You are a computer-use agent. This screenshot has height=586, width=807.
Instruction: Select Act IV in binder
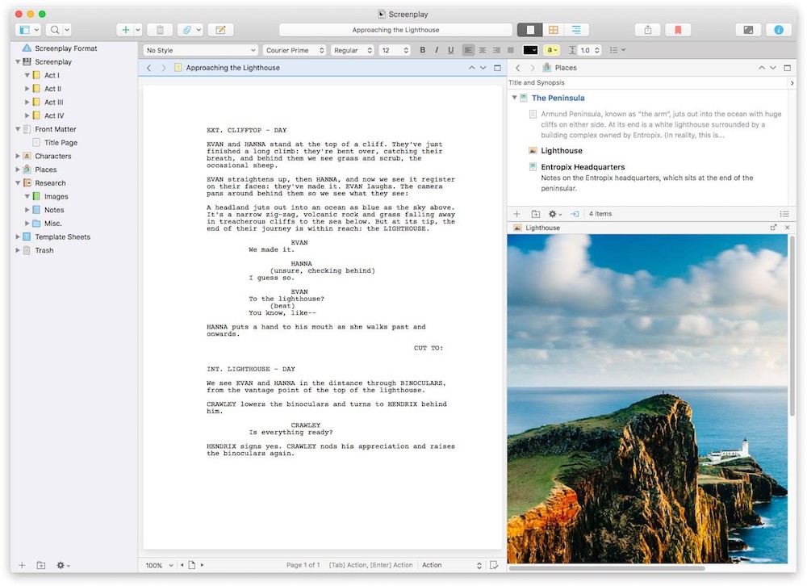[x=54, y=116]
